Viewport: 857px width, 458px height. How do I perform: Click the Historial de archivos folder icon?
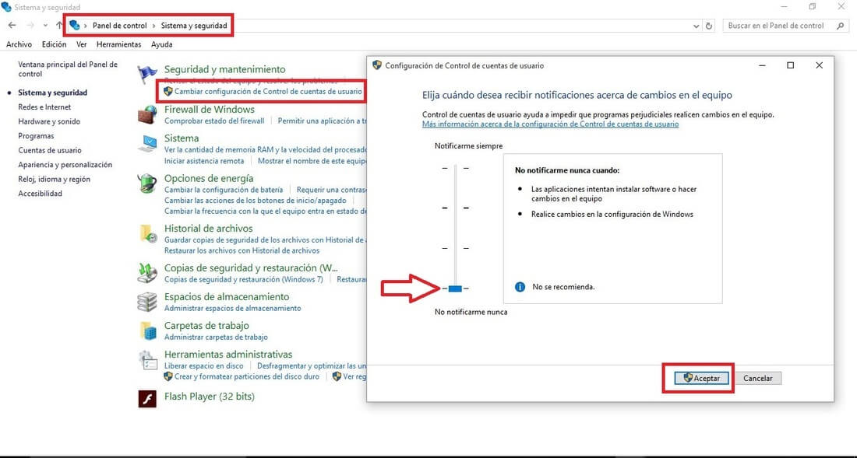pos(147,233)
